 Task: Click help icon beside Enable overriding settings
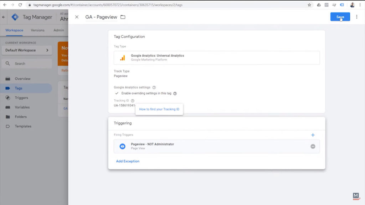pos(175,93)
